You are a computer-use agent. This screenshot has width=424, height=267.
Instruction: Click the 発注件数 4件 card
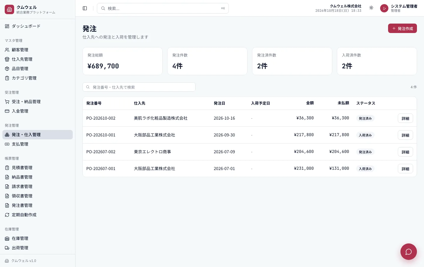coord(207,61)
